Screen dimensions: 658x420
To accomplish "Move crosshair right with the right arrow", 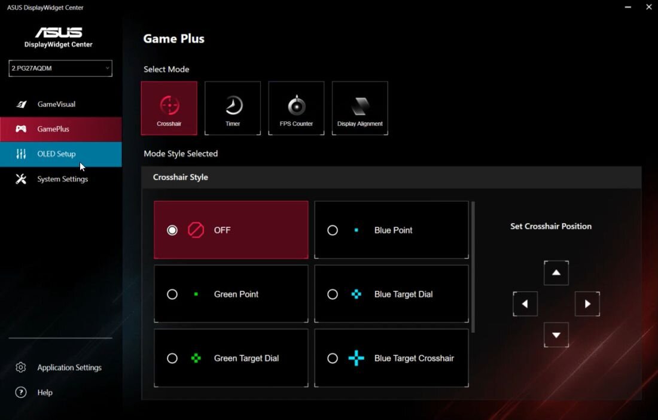I will coord(587,304).
